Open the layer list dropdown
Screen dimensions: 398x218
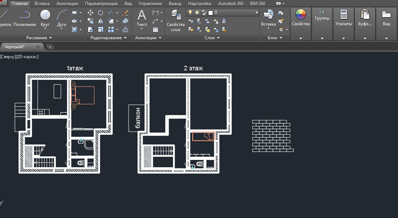(x=257, y=12)
